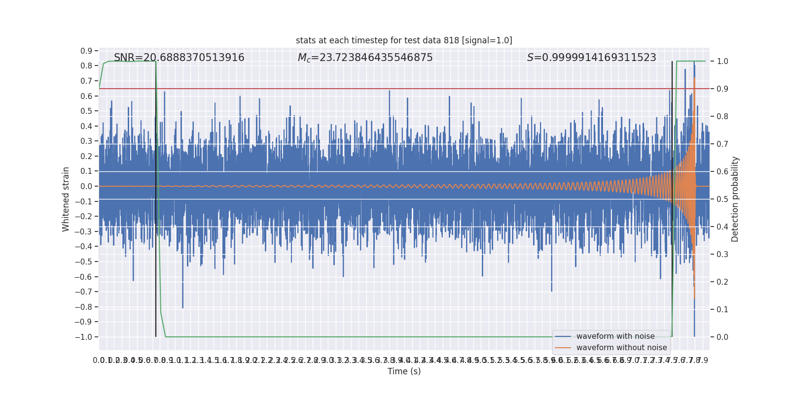Click the 'Detection probability' right axis label

(735, 199)
